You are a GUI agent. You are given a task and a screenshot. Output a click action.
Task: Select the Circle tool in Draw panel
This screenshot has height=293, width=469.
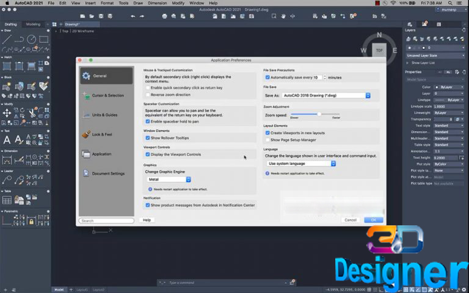pyautogui.click(x=31, y=40)
